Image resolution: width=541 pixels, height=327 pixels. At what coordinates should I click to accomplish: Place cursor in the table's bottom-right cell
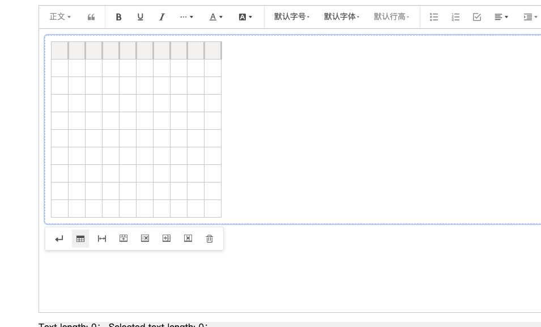click(x=212, y=209)
